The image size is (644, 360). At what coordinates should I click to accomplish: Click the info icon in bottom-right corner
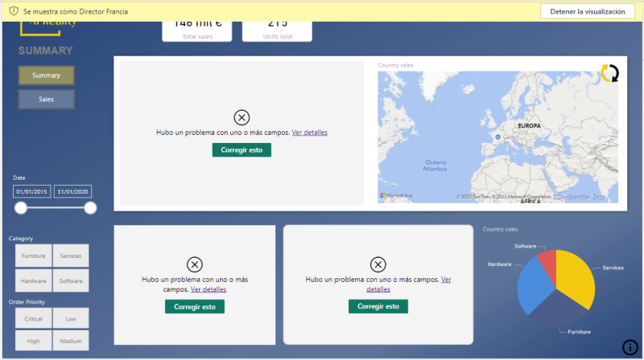pos(630,347)
